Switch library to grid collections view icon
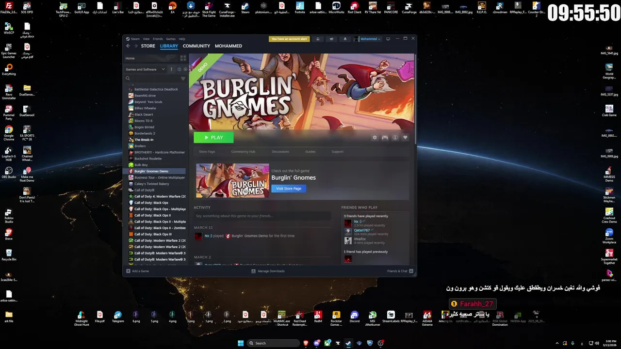Image resolution: width=621 pixels, height=349 pixels. point(183,58)
